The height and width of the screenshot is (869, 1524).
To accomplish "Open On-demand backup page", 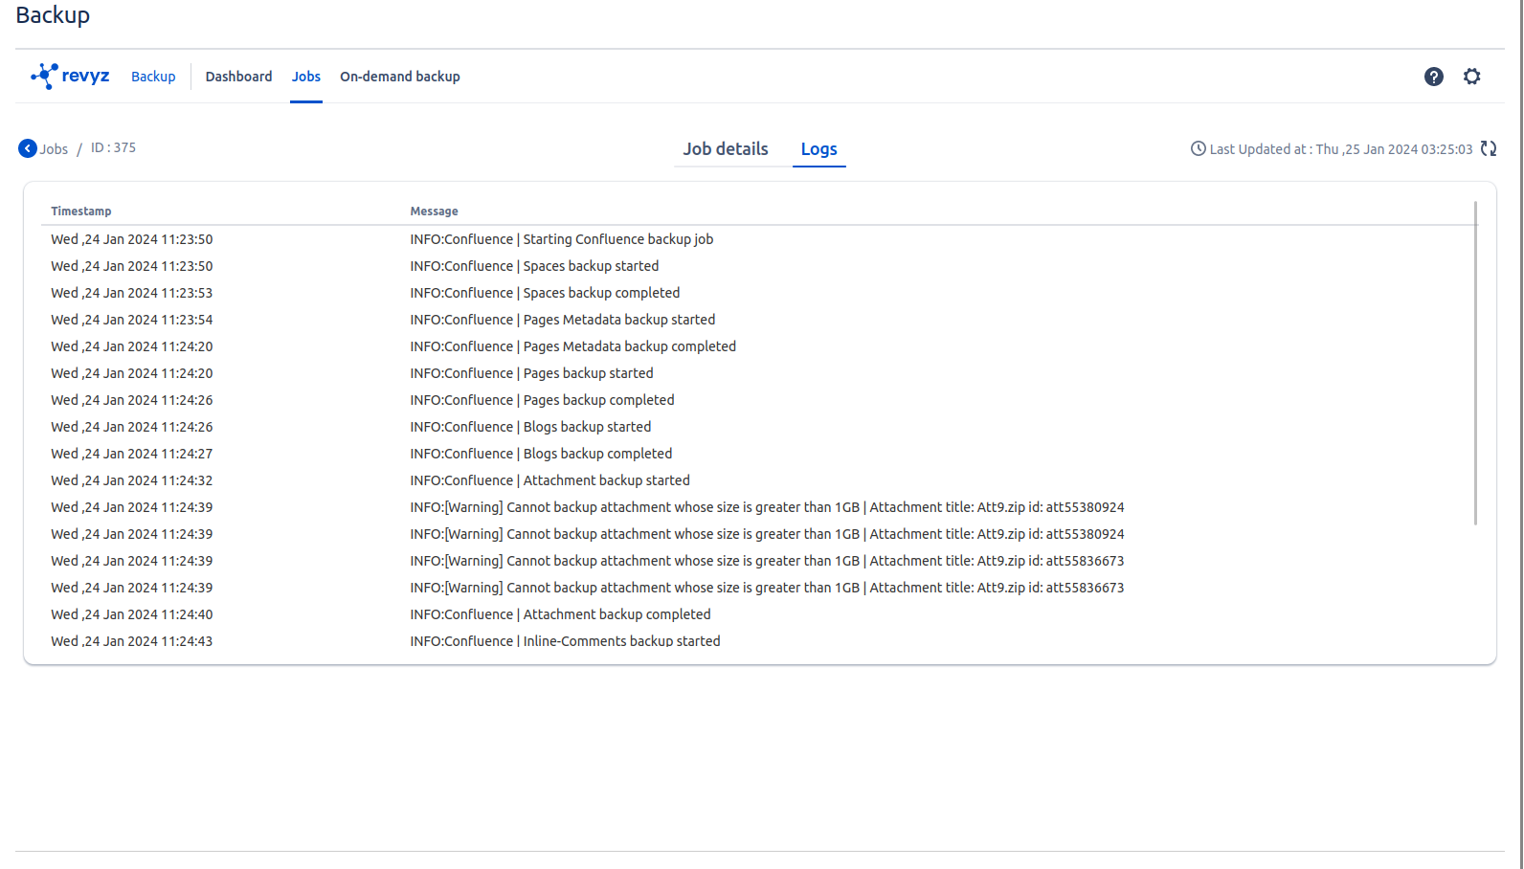I will (x=399, y=77).
